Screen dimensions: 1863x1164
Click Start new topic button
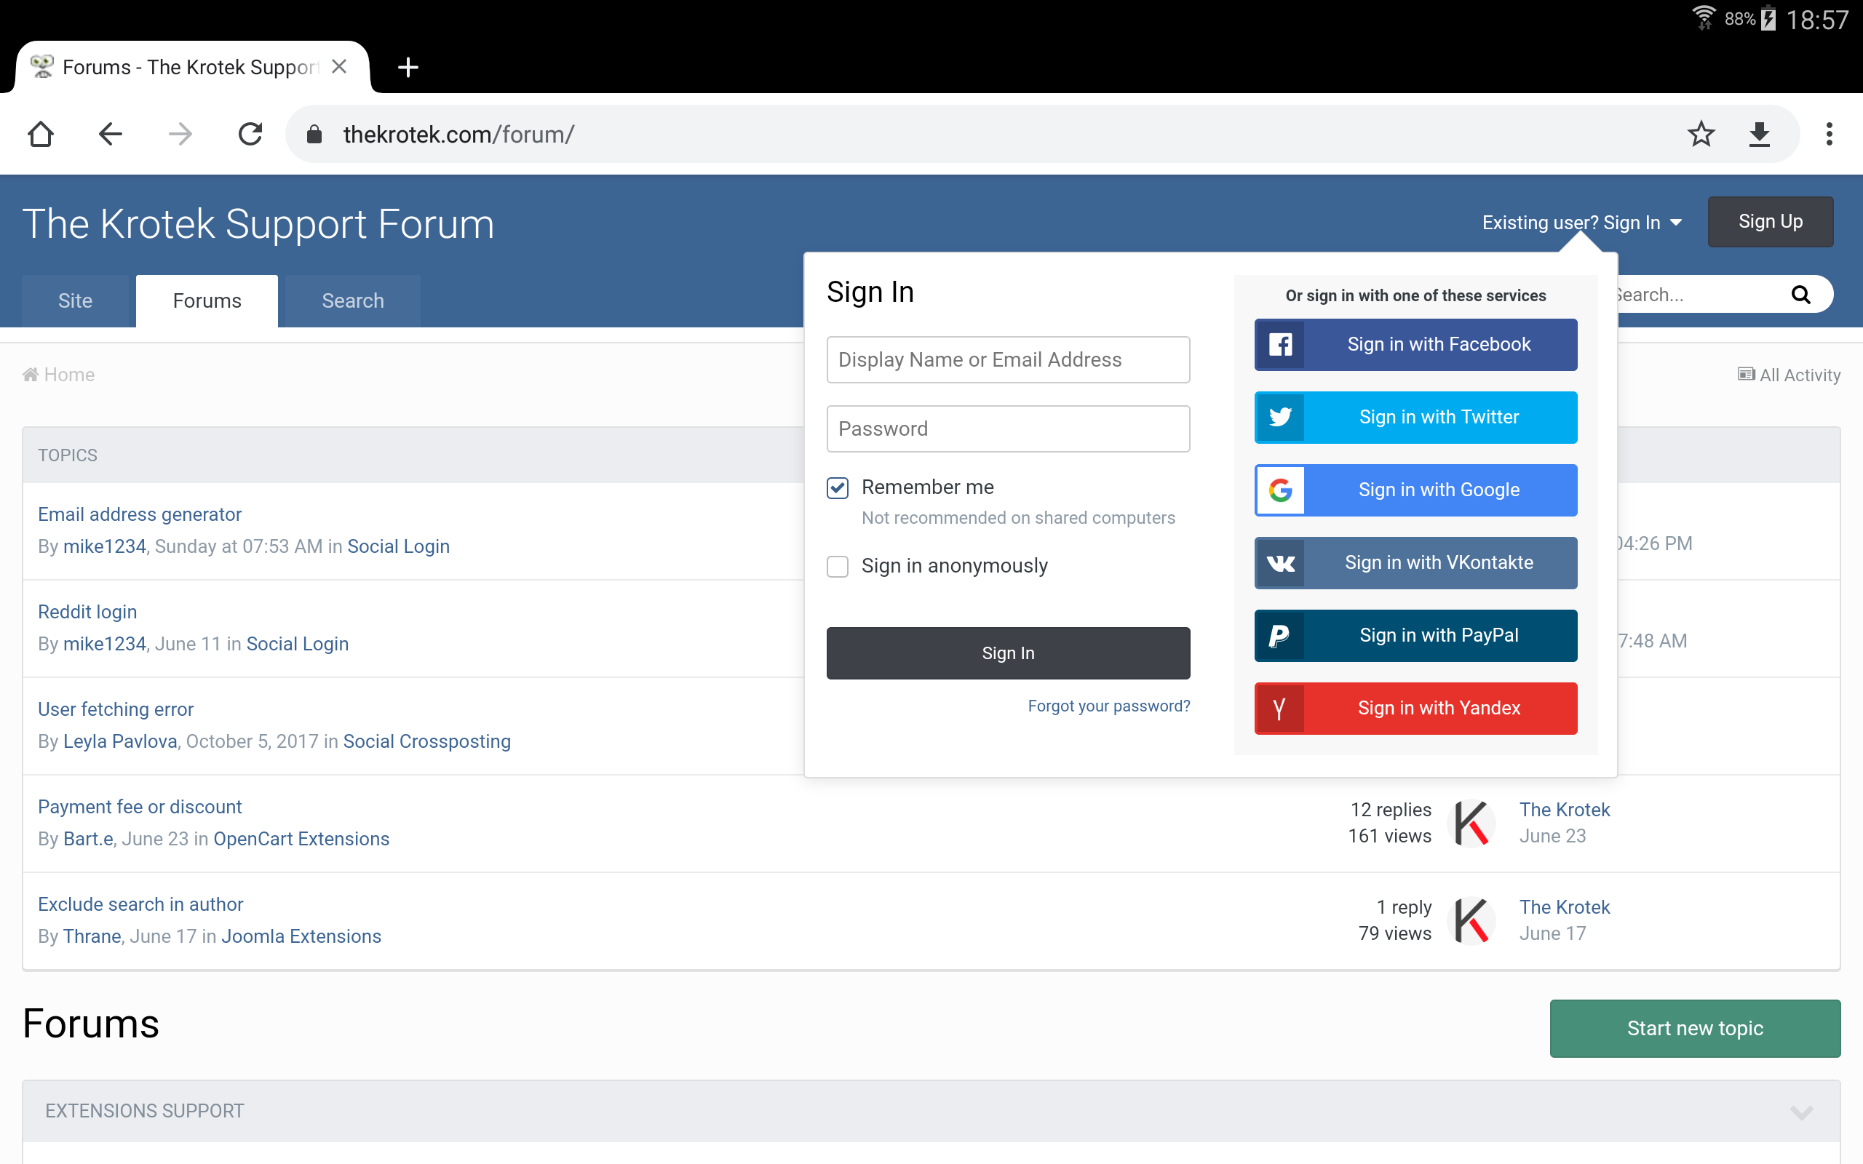click(1694, 1029)
